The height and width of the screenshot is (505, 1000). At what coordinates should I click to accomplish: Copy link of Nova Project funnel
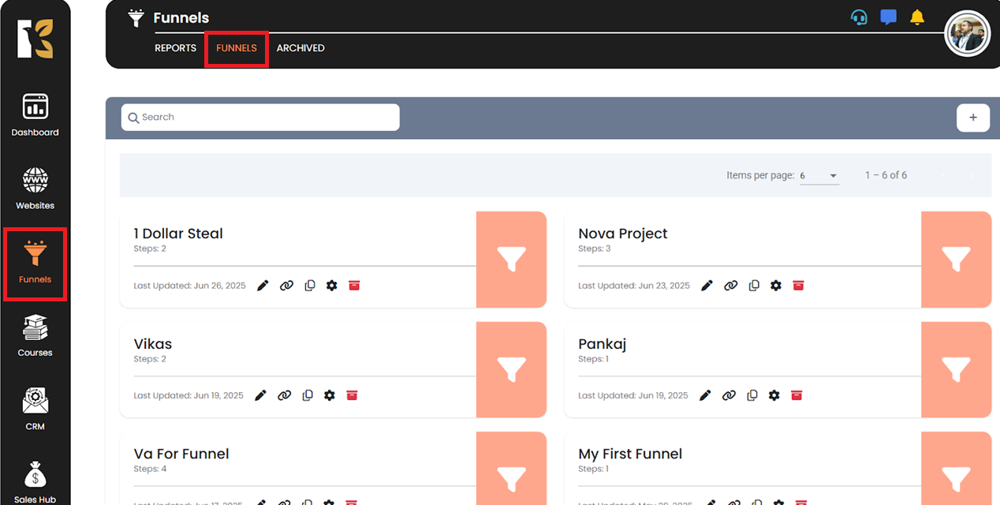point(731,286)
